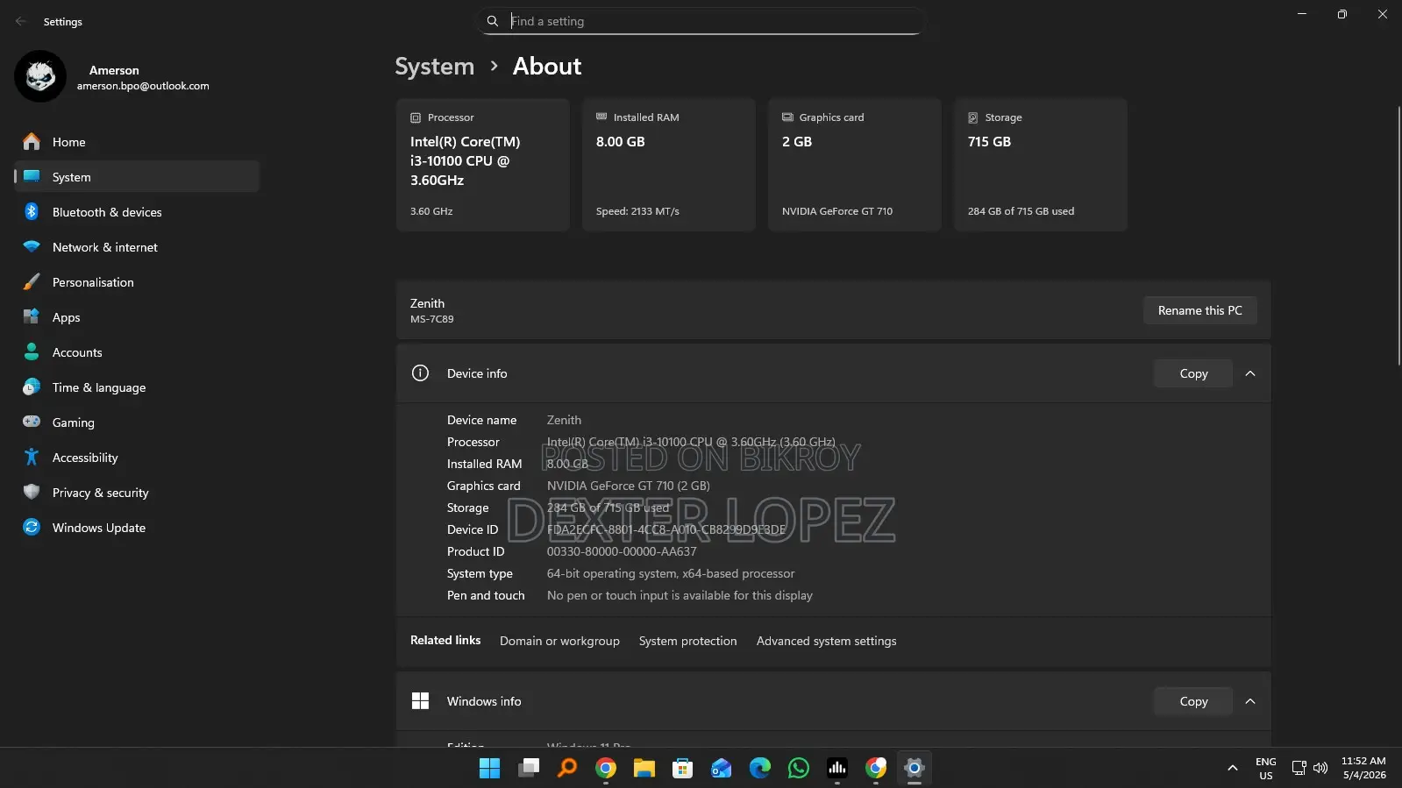Open Advanced system settings link
The image size is (1402, 788).
pyautogui.click(x=826, y=641)
